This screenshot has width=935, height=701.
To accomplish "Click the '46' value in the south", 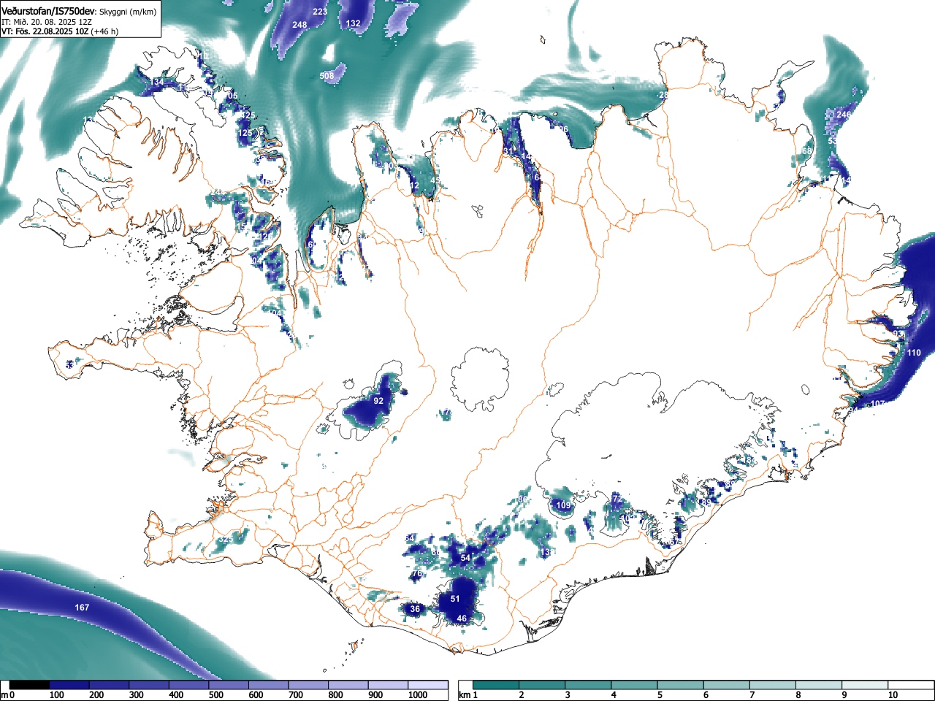I will point(462,618).
